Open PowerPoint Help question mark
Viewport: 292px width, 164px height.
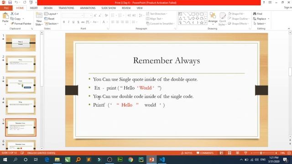[x=264, y=2]
